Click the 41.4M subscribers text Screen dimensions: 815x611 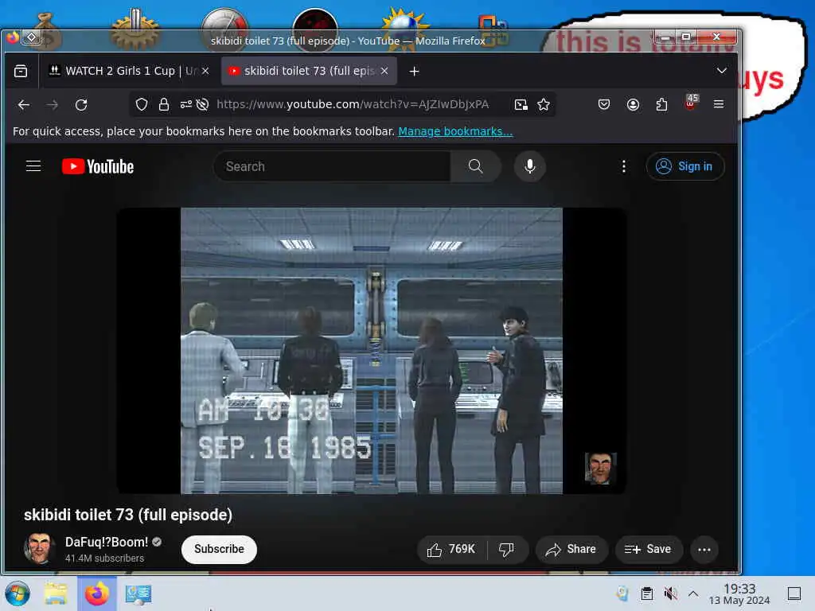pos(104,558)
